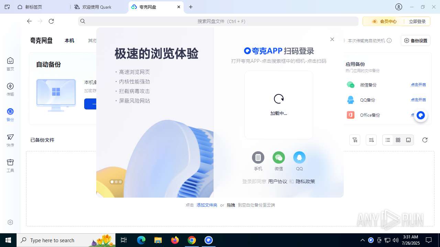Viewport: 440px width, 247px height.
Task: Select the 备份 backup sidebar icon
Action: 10,115
